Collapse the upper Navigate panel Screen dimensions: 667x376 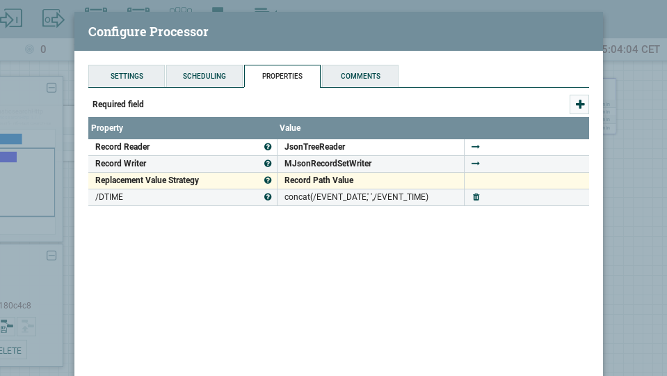coord(51,88)
